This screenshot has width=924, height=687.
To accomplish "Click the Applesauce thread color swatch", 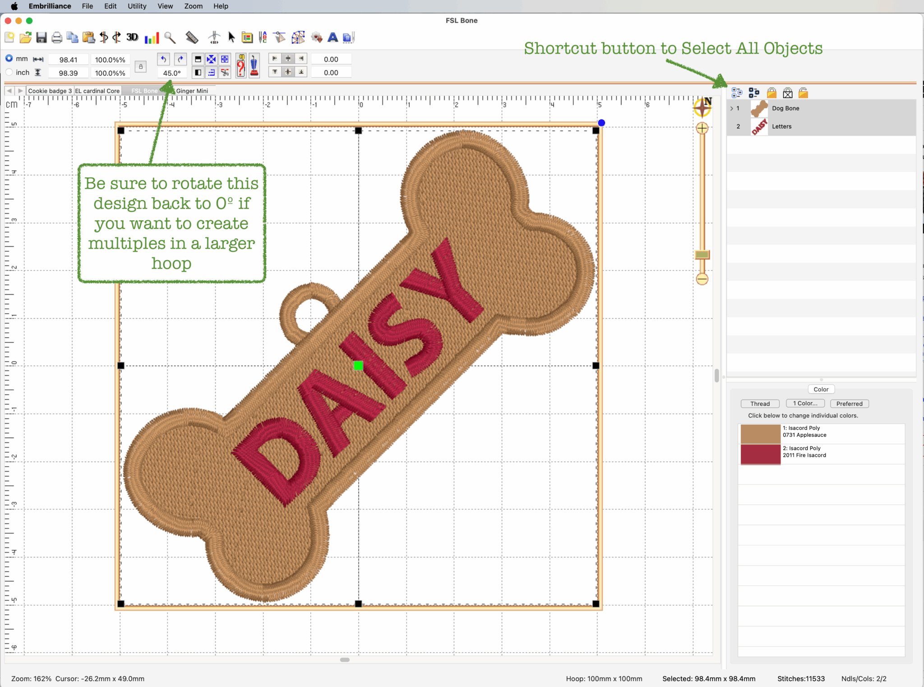I will click(760, 433).
